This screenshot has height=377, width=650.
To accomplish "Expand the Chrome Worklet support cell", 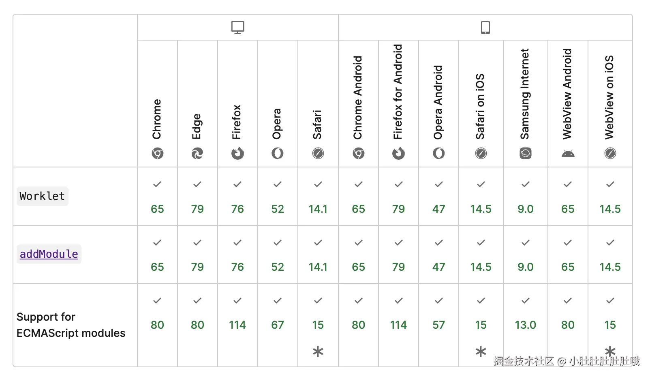I will tap(157, 197).
